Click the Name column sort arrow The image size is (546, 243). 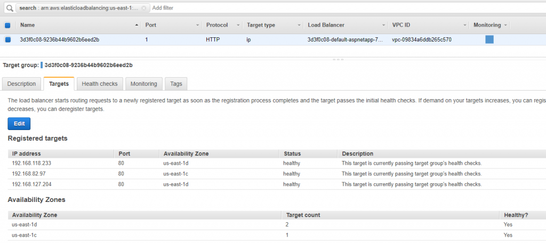(x=136, y=25)
